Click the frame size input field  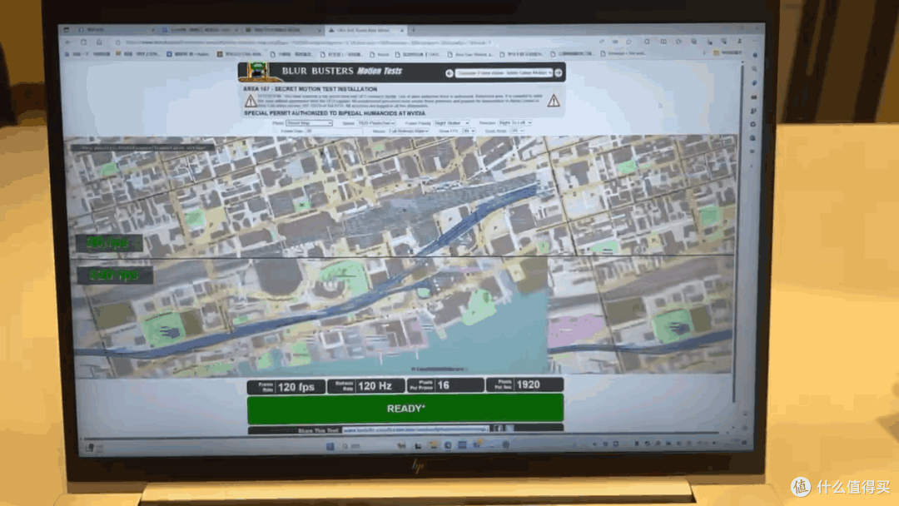(x=334, y=131)
